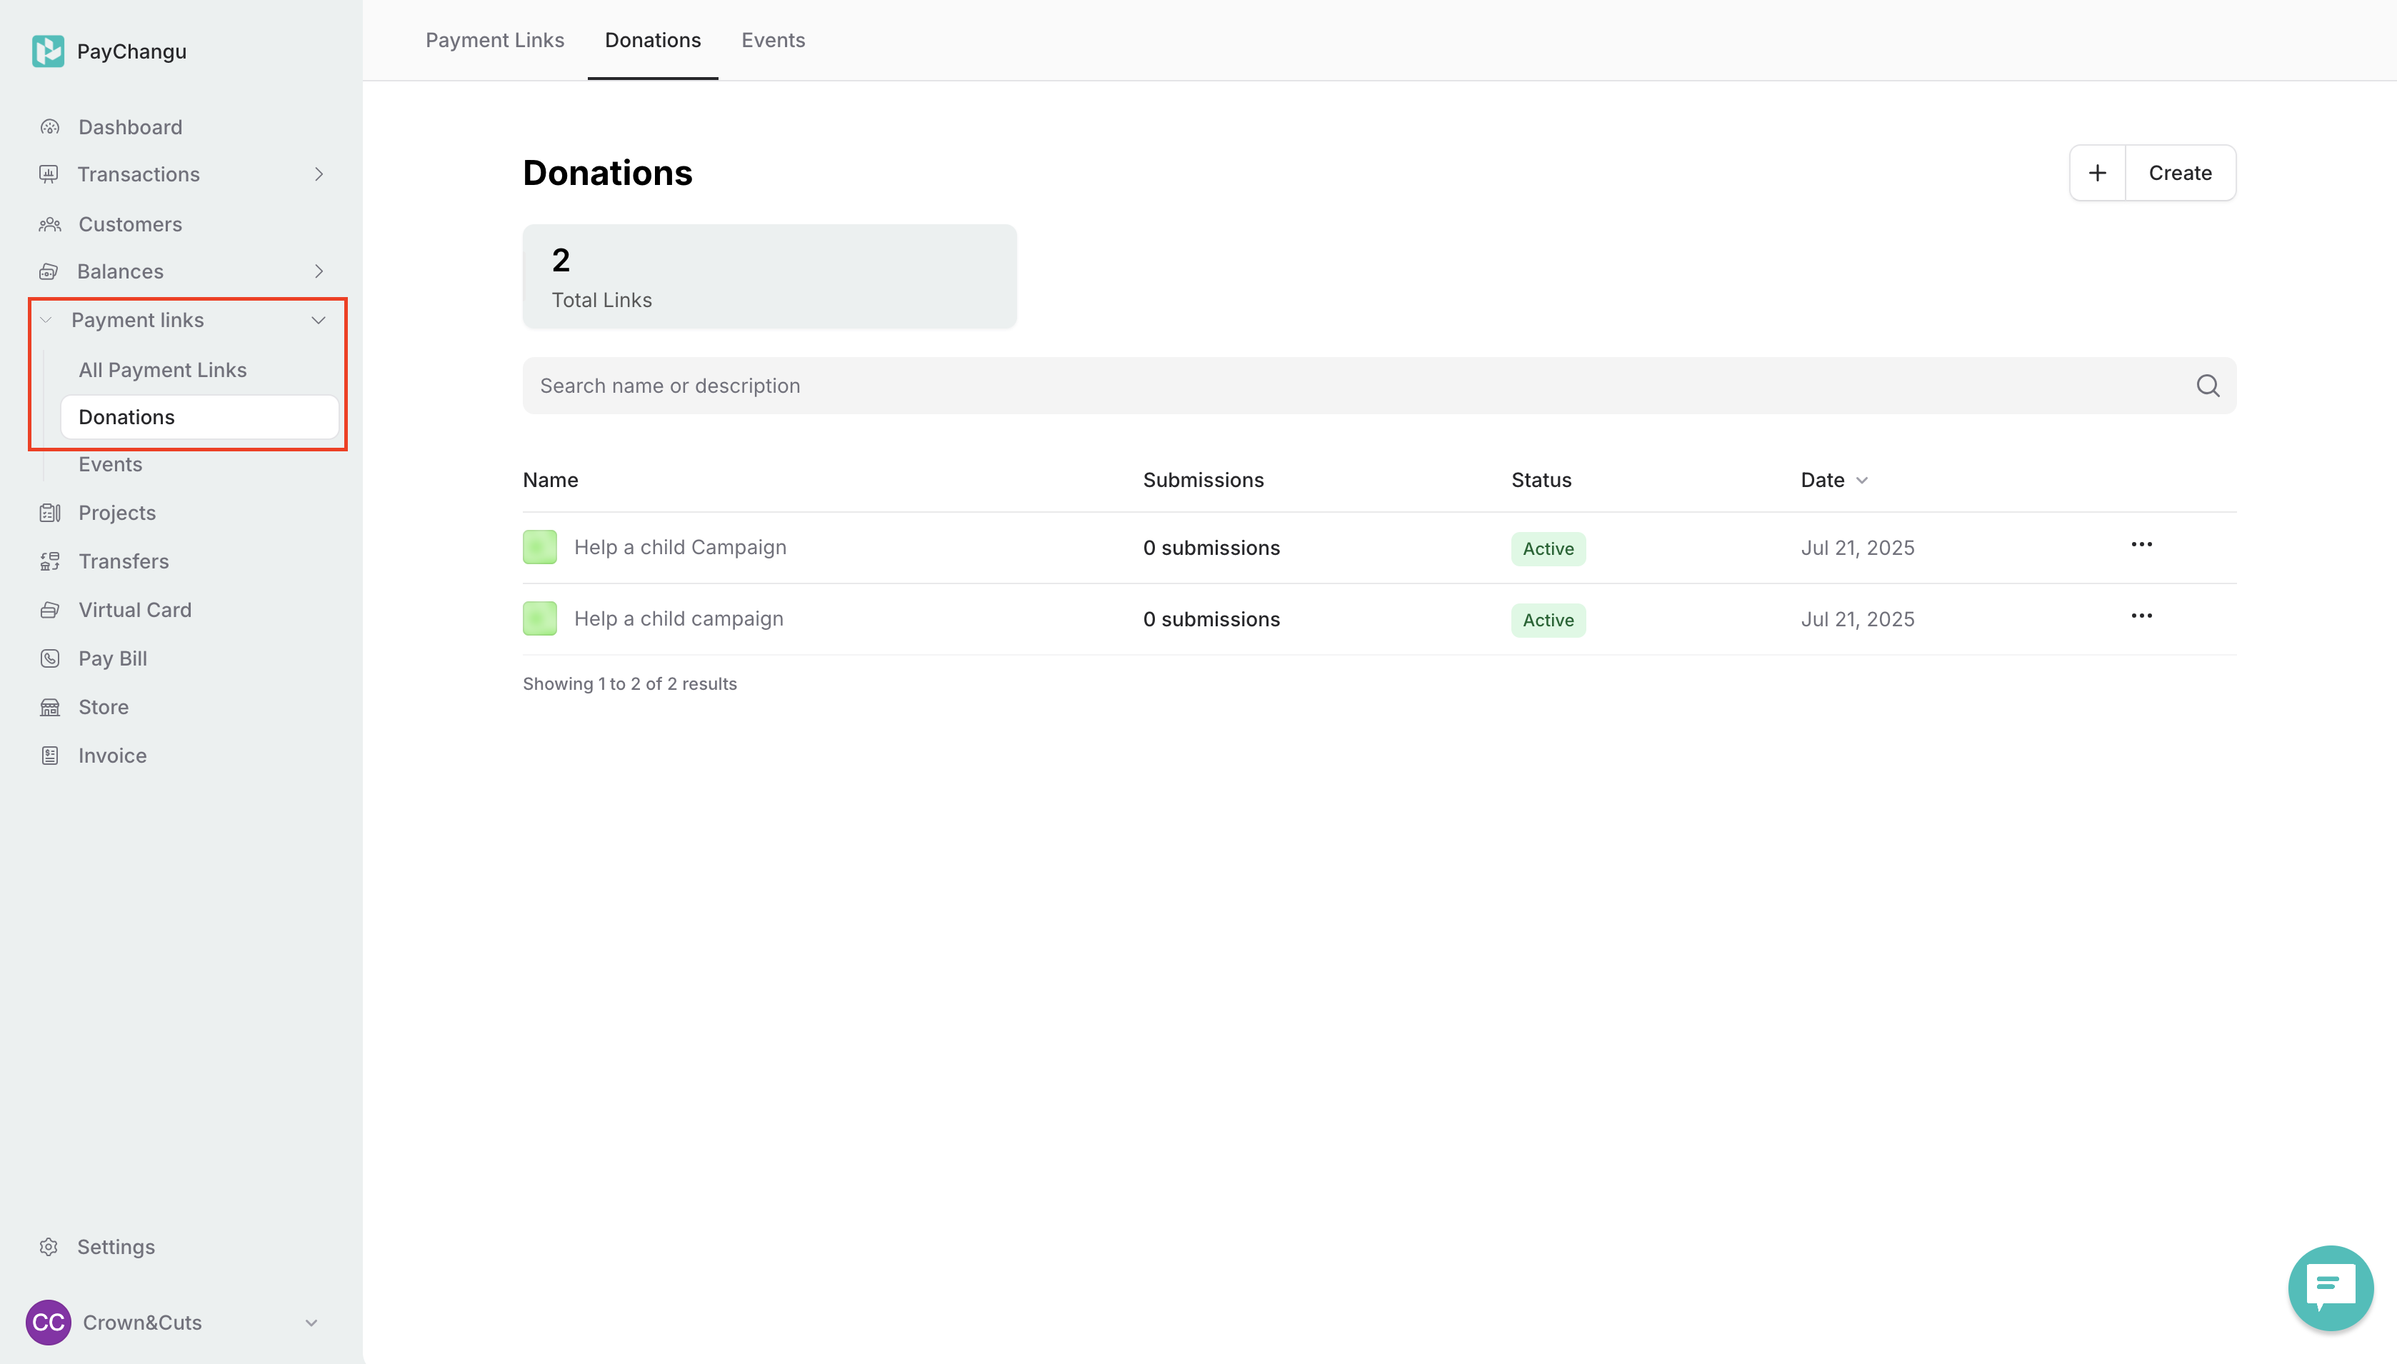Click the search magnifier icon
The image size is (2397, 1364).
[x=2207, y=386]
